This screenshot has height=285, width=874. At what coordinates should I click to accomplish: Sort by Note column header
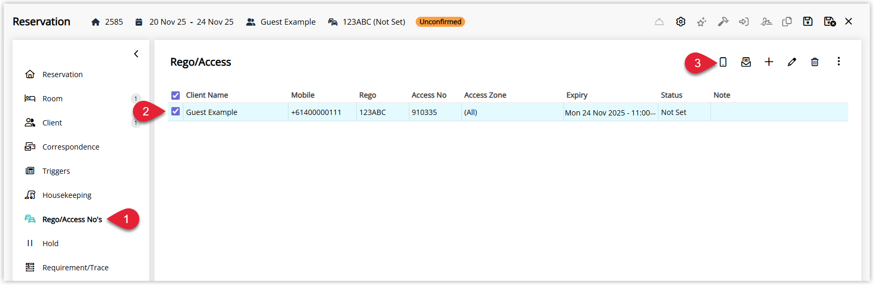pos(722,95)
